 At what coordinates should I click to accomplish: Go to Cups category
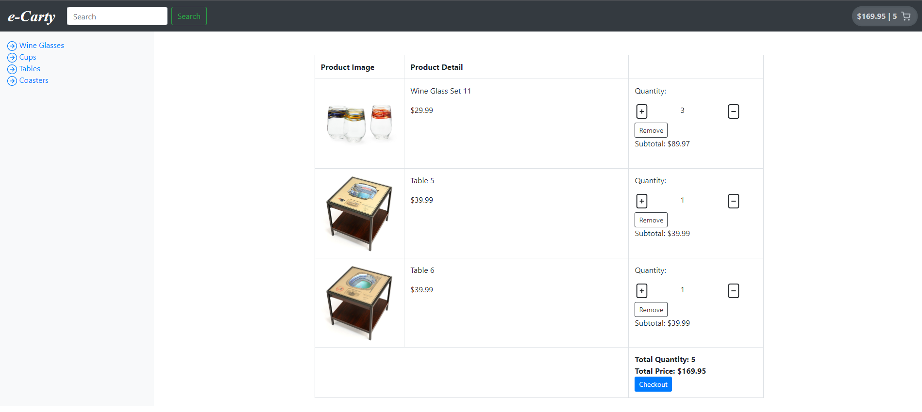pos(28,57)
